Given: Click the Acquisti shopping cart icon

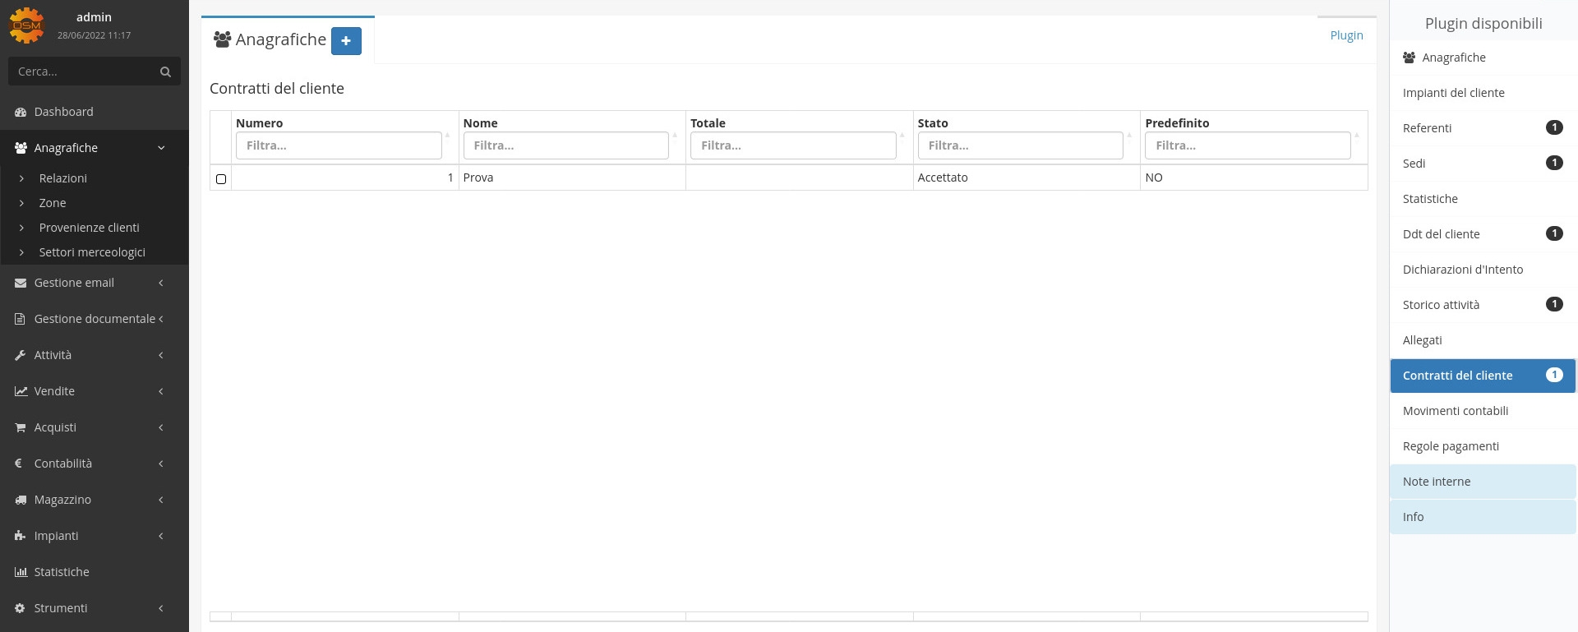Looking at the screenshot, I should (21, 427).
